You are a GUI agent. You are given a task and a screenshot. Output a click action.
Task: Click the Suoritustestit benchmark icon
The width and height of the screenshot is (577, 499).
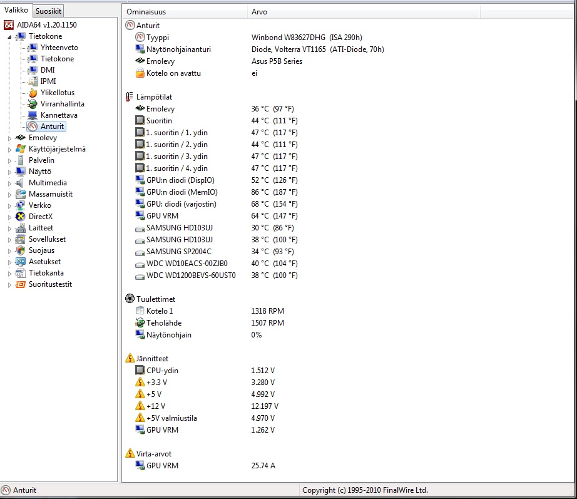click(21, 284)
